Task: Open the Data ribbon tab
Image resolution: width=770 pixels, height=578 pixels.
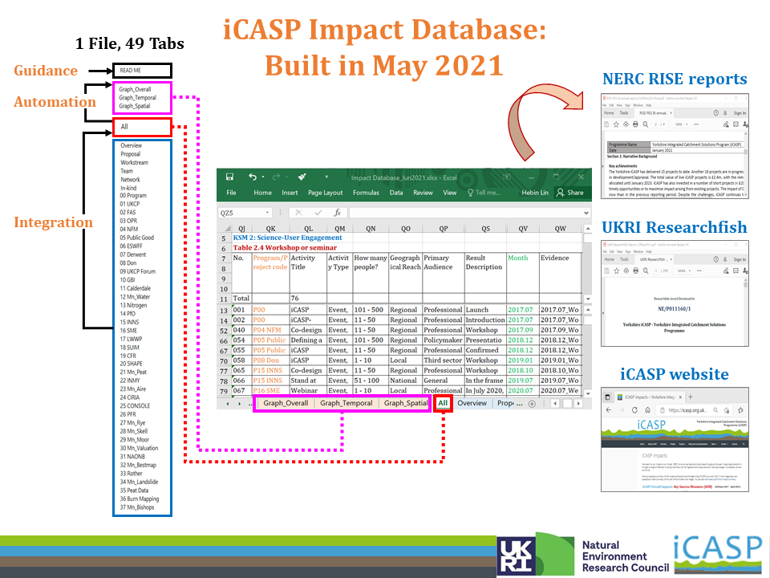Action: [396, 193]
